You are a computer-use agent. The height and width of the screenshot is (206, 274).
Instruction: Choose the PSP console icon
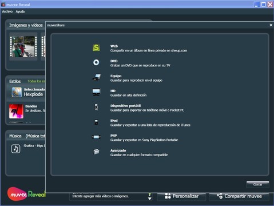(x=96, y=137)
